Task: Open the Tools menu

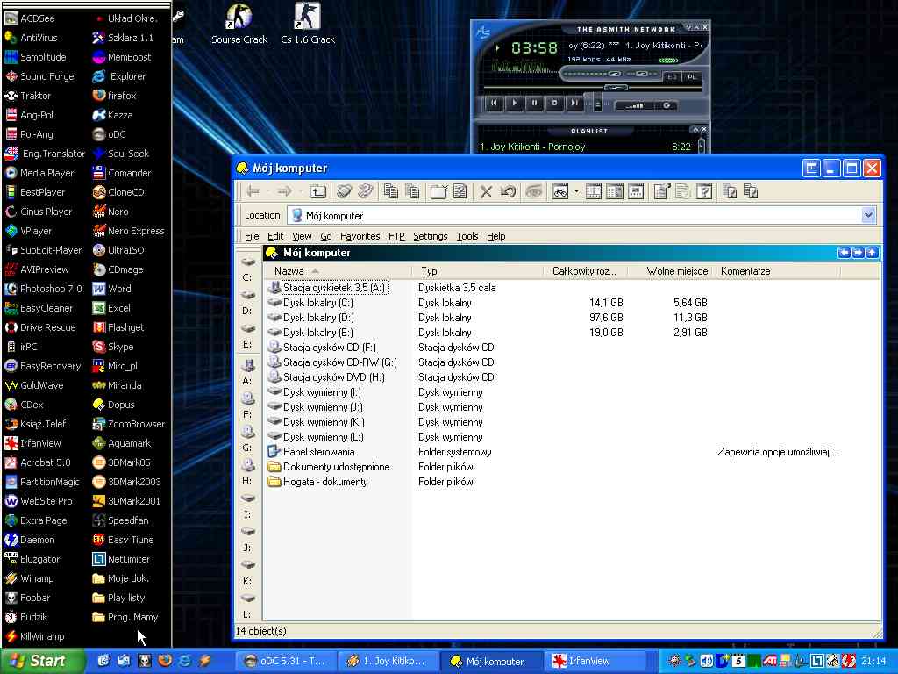Action: pos(467,236)
